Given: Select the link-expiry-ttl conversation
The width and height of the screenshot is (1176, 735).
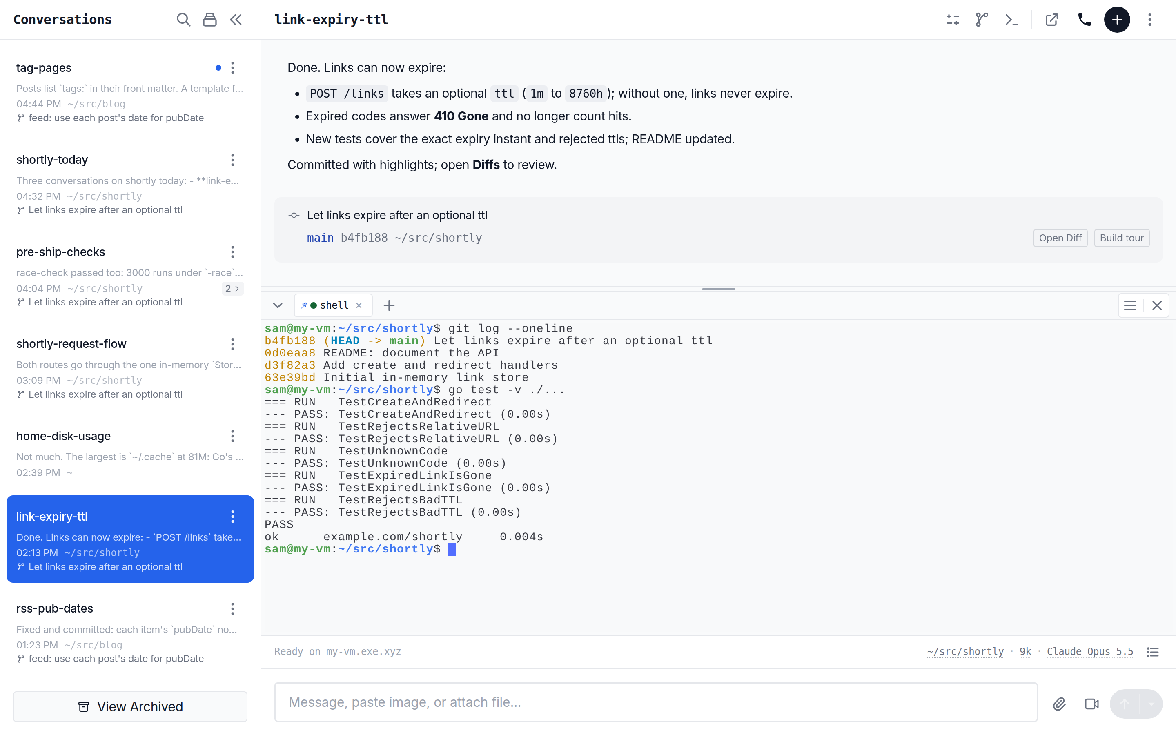Looking at the screenshot, I should point(130,539).
